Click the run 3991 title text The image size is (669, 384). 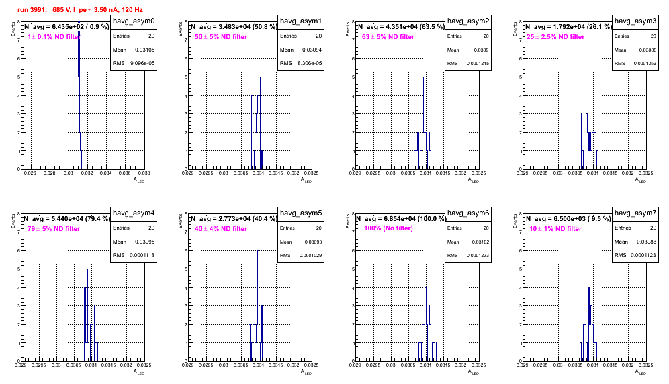point(80,10)
